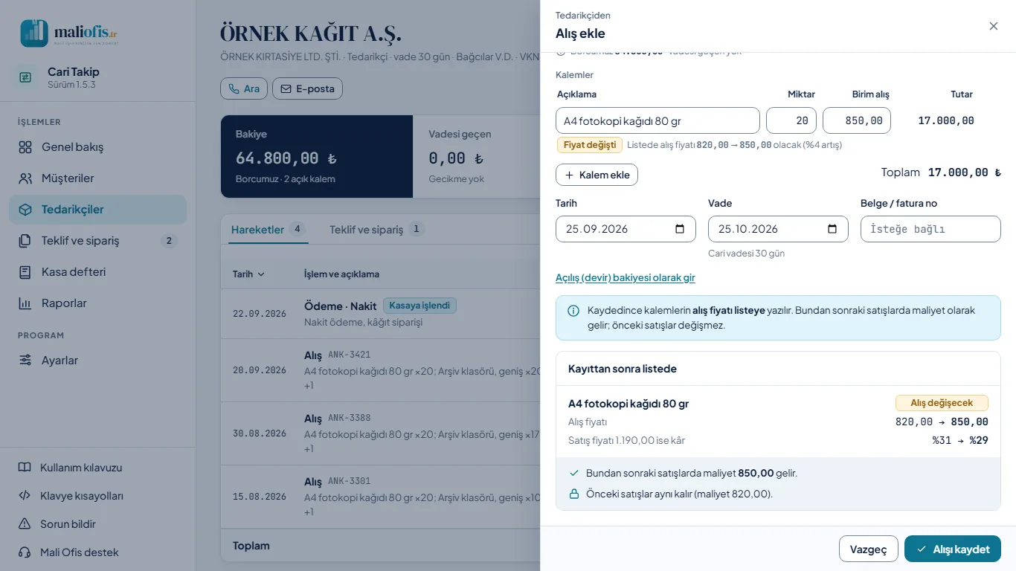Image resolution: width=1016 pixels, height=571 pixels.
Task: Click the Müşteriler people icon
Action: coord(25,178)
